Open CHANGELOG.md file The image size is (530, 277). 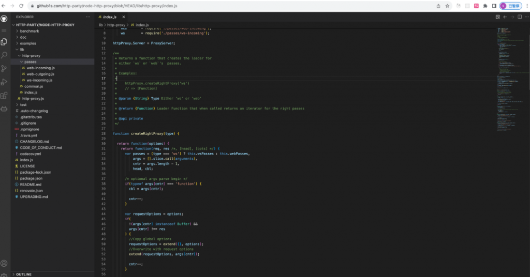[x=53, y=142]
